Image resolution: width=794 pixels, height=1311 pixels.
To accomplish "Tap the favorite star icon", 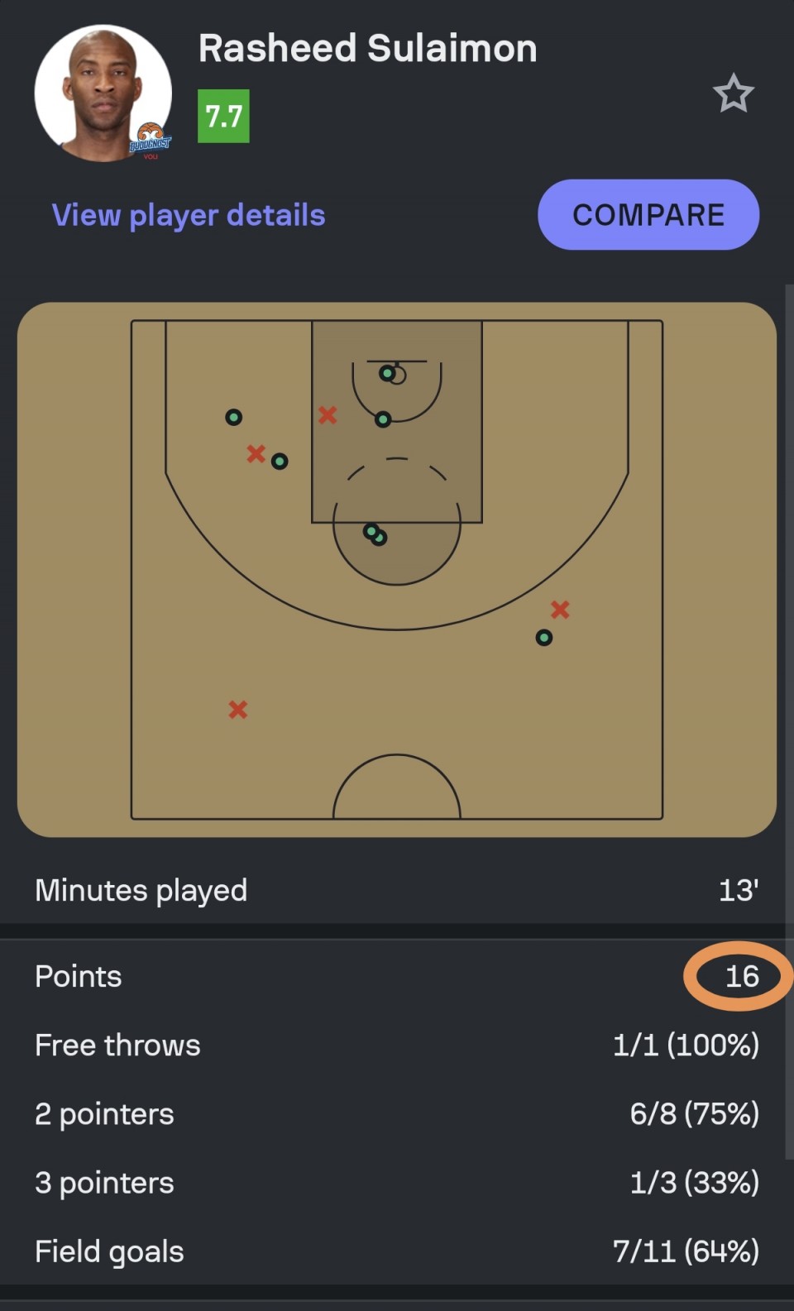I will pyautogui.click(x=733, y=93).
